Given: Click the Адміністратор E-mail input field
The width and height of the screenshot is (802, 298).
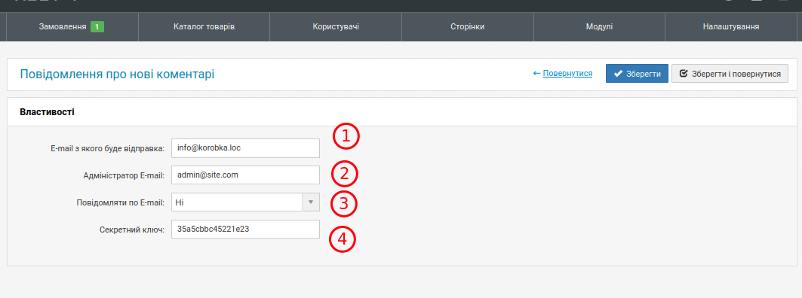Looking at the screenshot, I should [245, 175].
